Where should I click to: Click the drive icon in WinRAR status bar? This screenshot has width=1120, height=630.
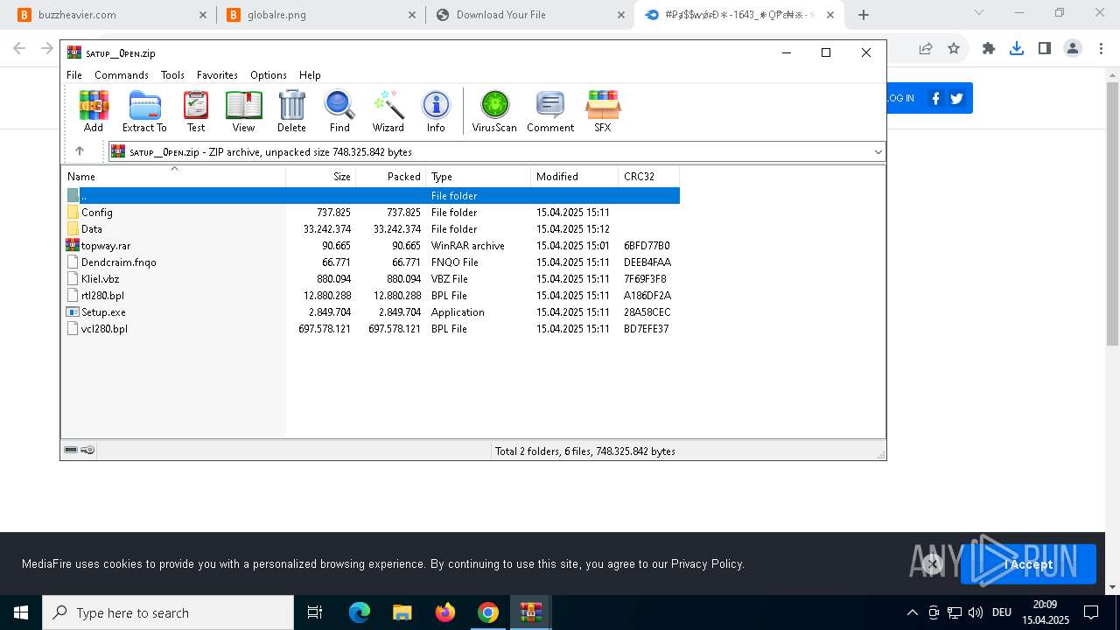pyautogui.click(x=71, y=450)
